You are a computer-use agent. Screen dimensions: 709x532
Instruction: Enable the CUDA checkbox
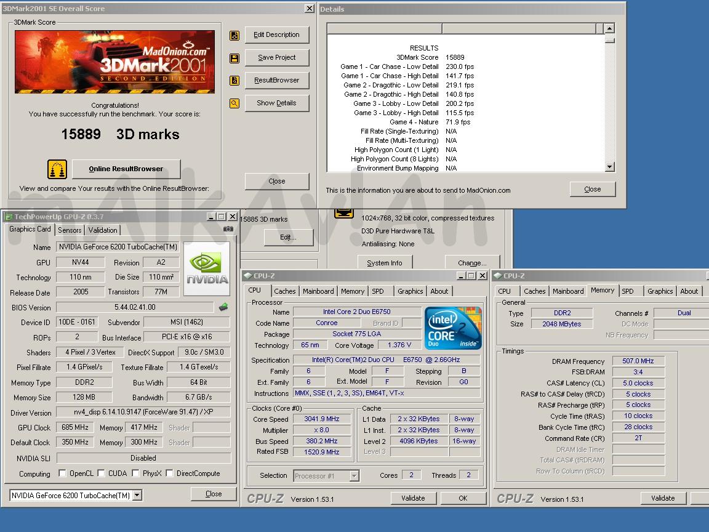tap(101, 473)
